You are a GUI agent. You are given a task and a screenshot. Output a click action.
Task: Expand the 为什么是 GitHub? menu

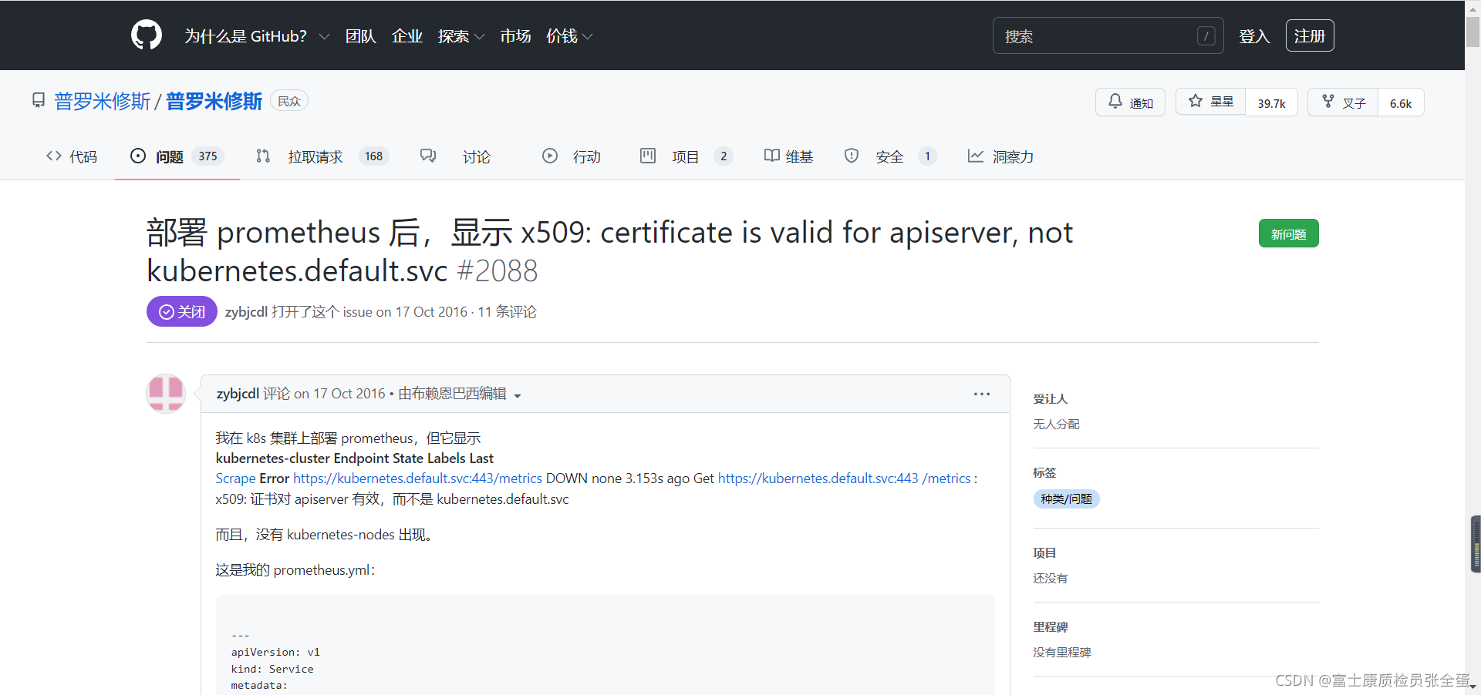point(257,36)
